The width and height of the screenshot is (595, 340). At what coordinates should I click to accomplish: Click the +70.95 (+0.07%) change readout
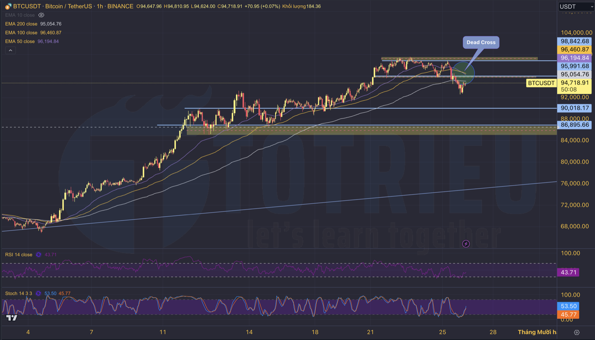point(262,6)
